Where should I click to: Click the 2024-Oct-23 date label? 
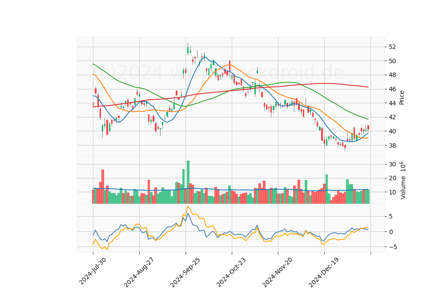(231, 272)
